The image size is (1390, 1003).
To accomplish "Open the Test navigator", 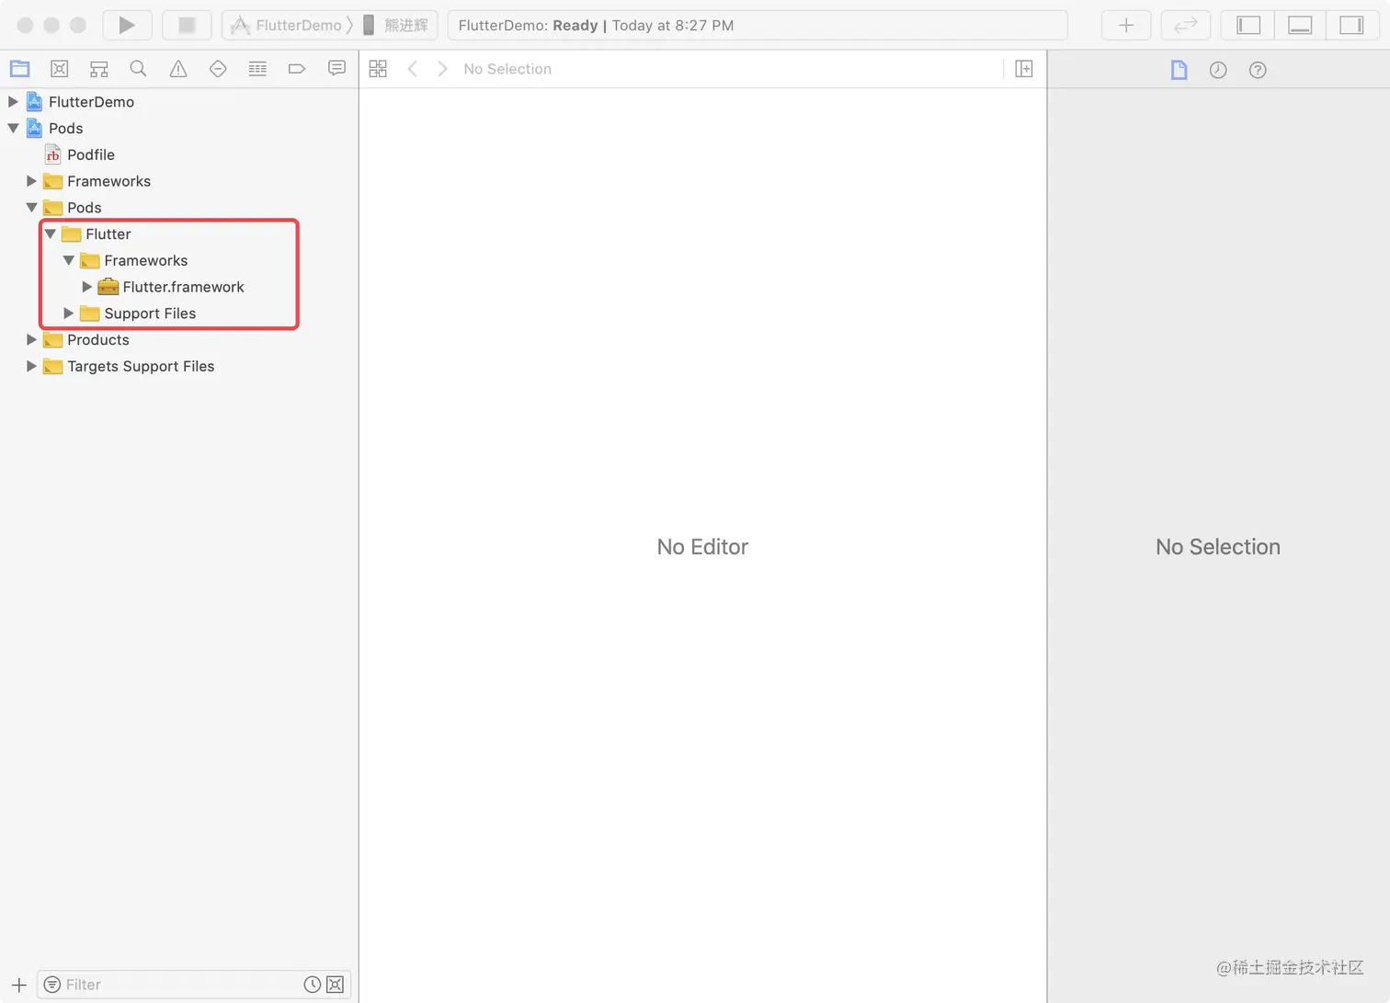I will (x=218, y=69).
